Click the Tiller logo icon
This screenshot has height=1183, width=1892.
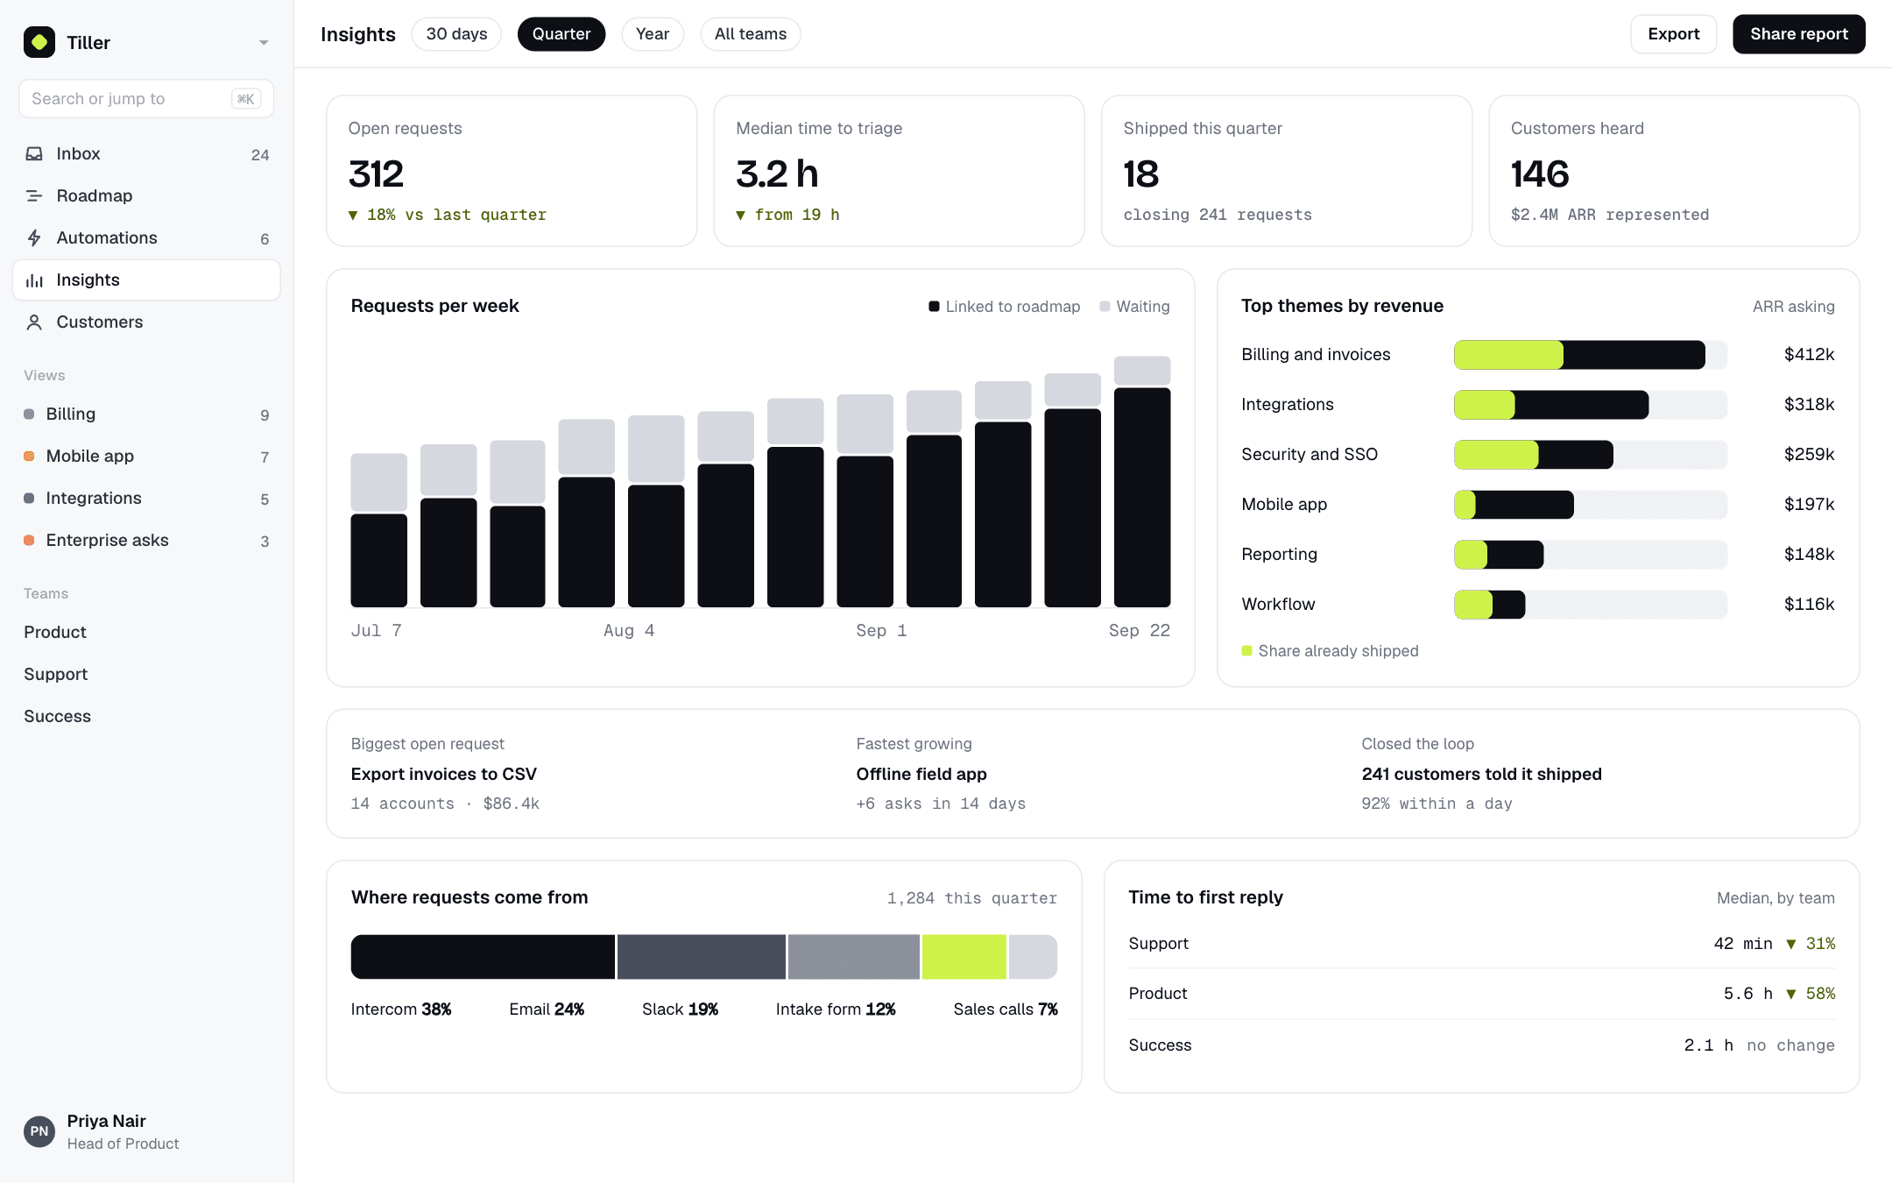39,42
